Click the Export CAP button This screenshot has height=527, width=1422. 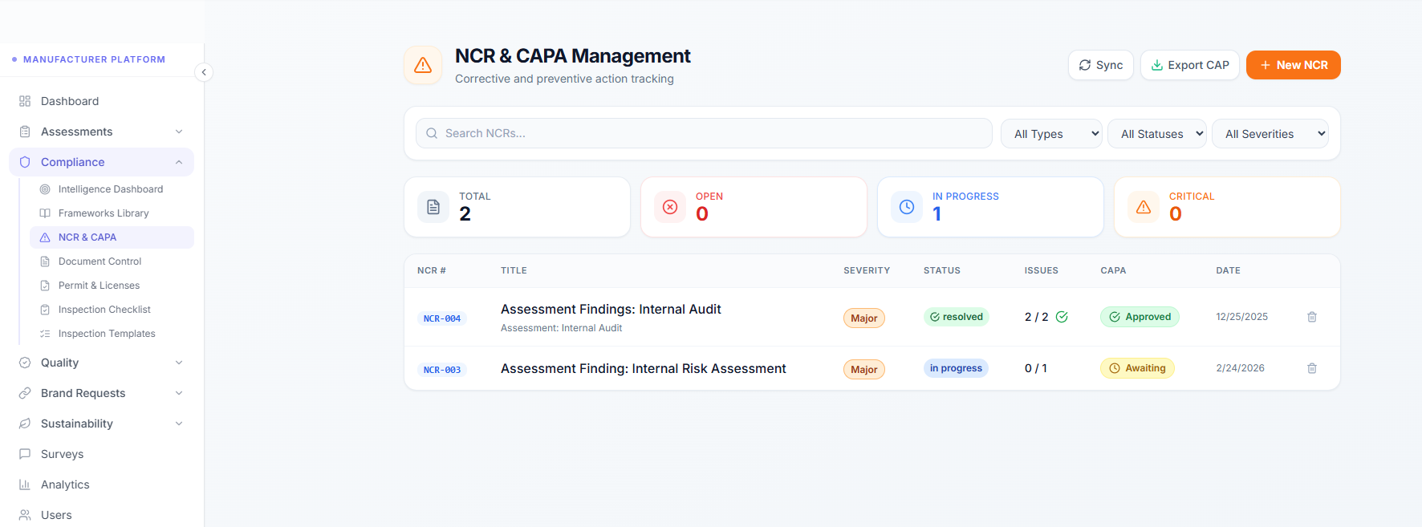click(1189, 65)
